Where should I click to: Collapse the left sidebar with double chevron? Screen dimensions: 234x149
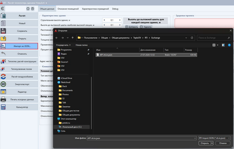tap(3, 9)
